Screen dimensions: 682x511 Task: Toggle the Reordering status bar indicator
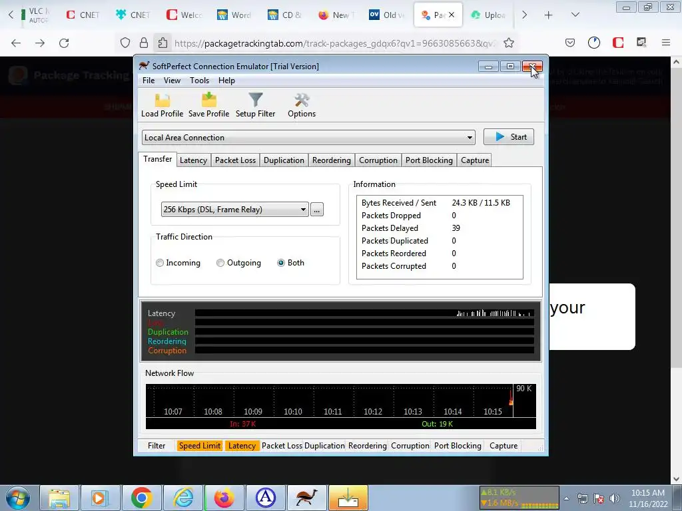tap(367, 446)
